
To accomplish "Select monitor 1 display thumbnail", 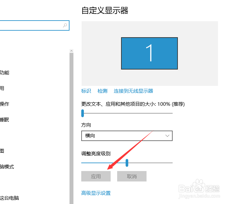I will pos(149,53).
